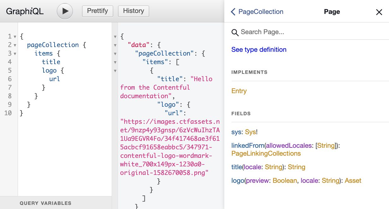Viewport: 389px width, 209px height.
Task: Open the History panel
Action: (x=133, y=11)
